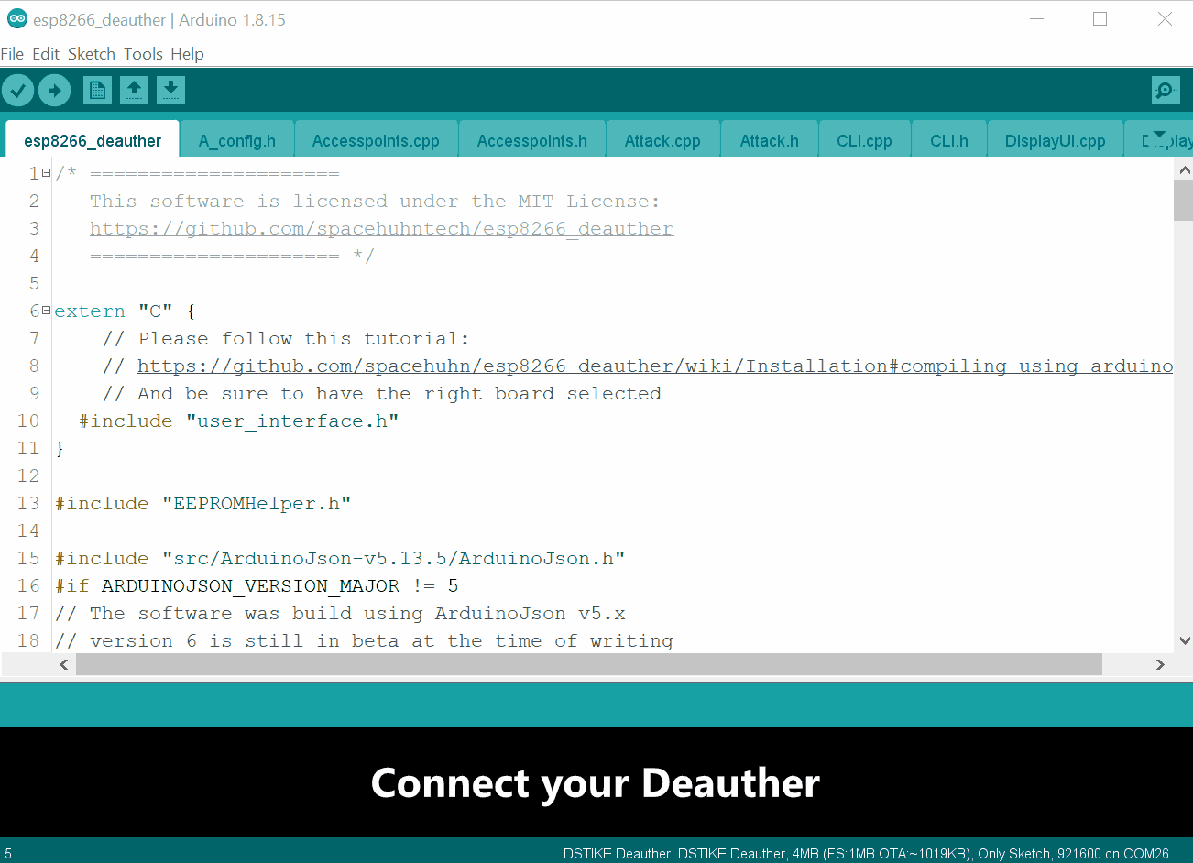The width and height of the screenshot is (1193, 863).
Task: Maximize the Arduino window
Action: pos(1100,19)
